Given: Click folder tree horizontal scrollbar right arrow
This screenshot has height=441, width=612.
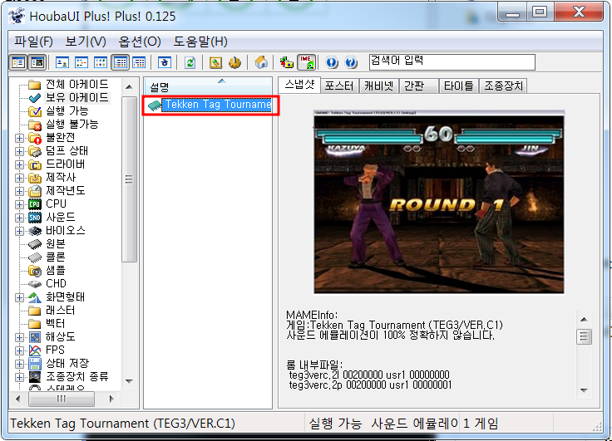Looking at the screenshot, I should point(111,399).
